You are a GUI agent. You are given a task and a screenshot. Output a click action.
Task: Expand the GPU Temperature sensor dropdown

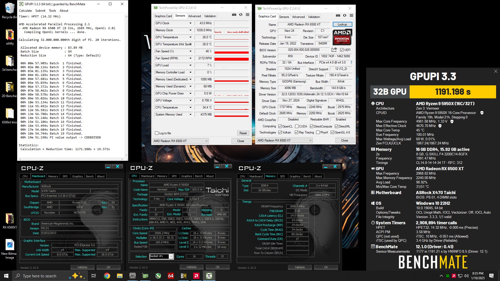point(190,37)
